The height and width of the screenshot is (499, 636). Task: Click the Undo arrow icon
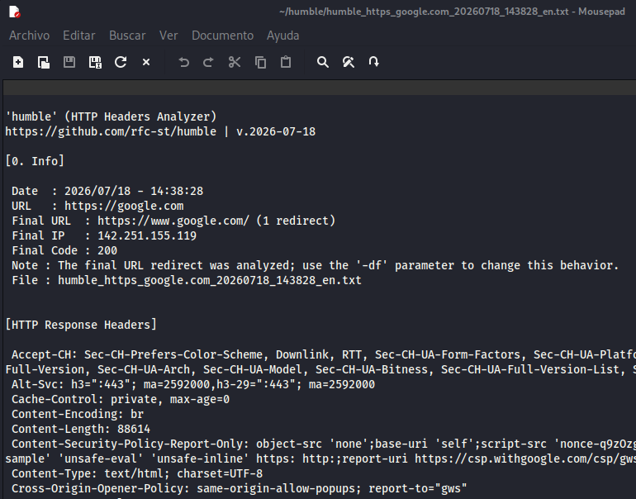[183, 62]
